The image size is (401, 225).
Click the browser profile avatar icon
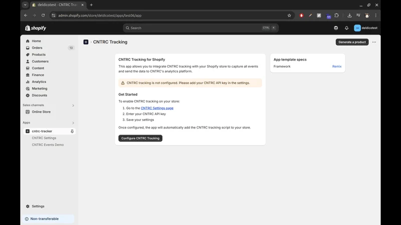[x=367, y=15]
